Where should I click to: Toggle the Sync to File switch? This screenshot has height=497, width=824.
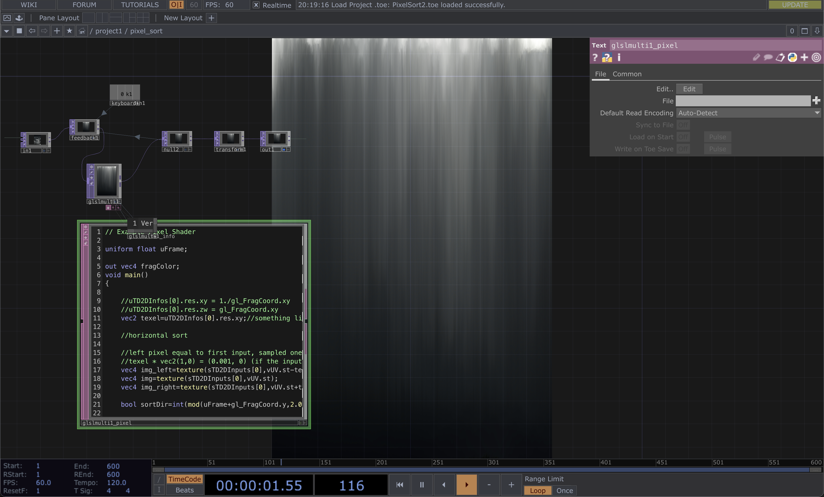(x=683, y=125)
